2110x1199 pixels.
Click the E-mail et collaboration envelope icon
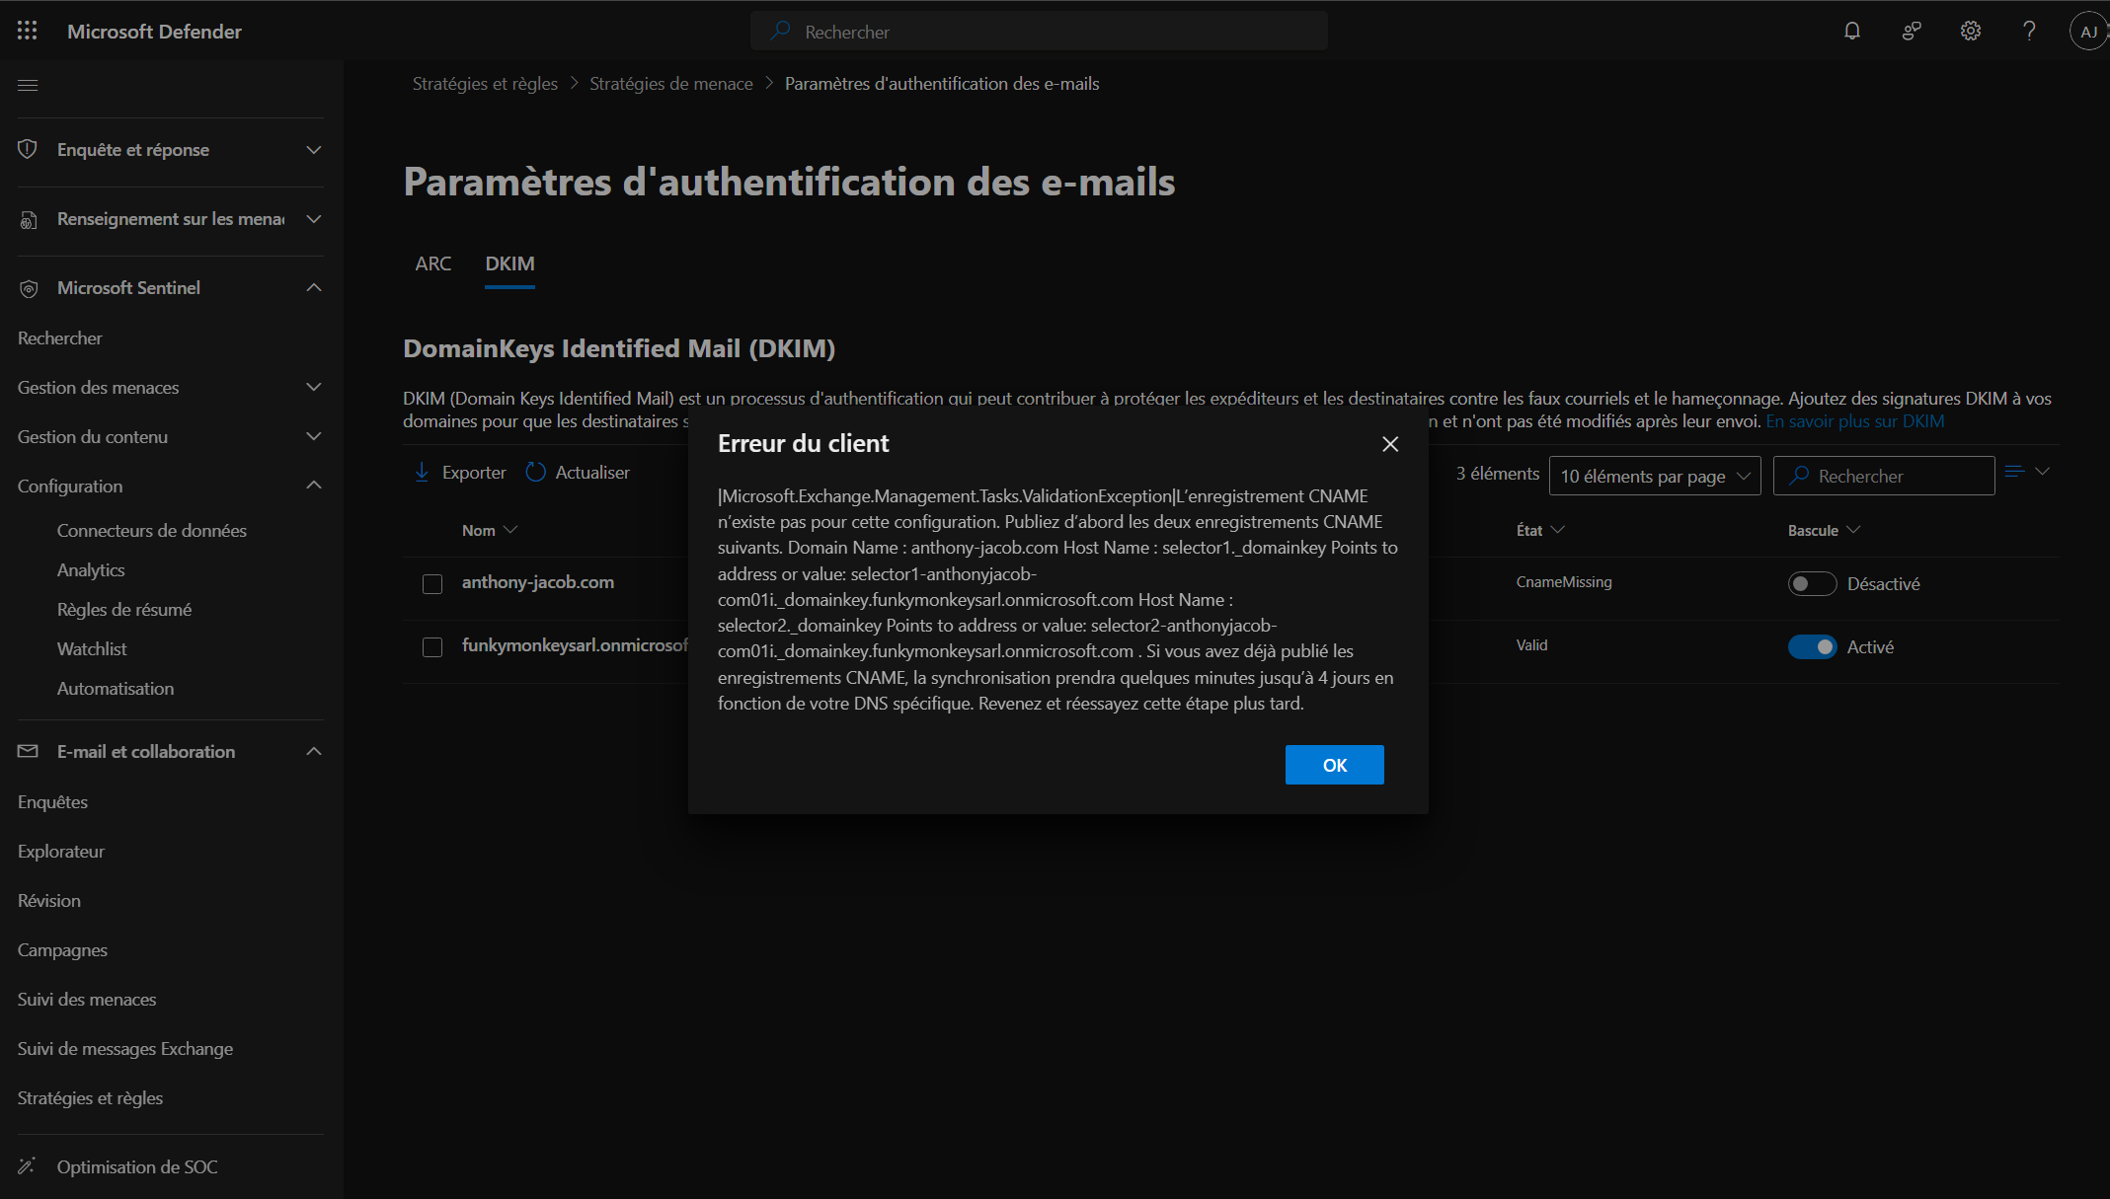point(28,751)
